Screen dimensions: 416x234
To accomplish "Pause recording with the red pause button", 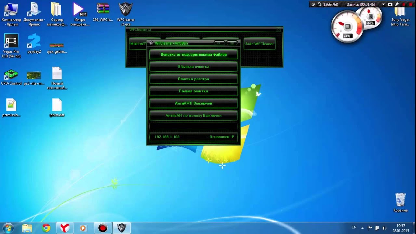I will (404, 4).
